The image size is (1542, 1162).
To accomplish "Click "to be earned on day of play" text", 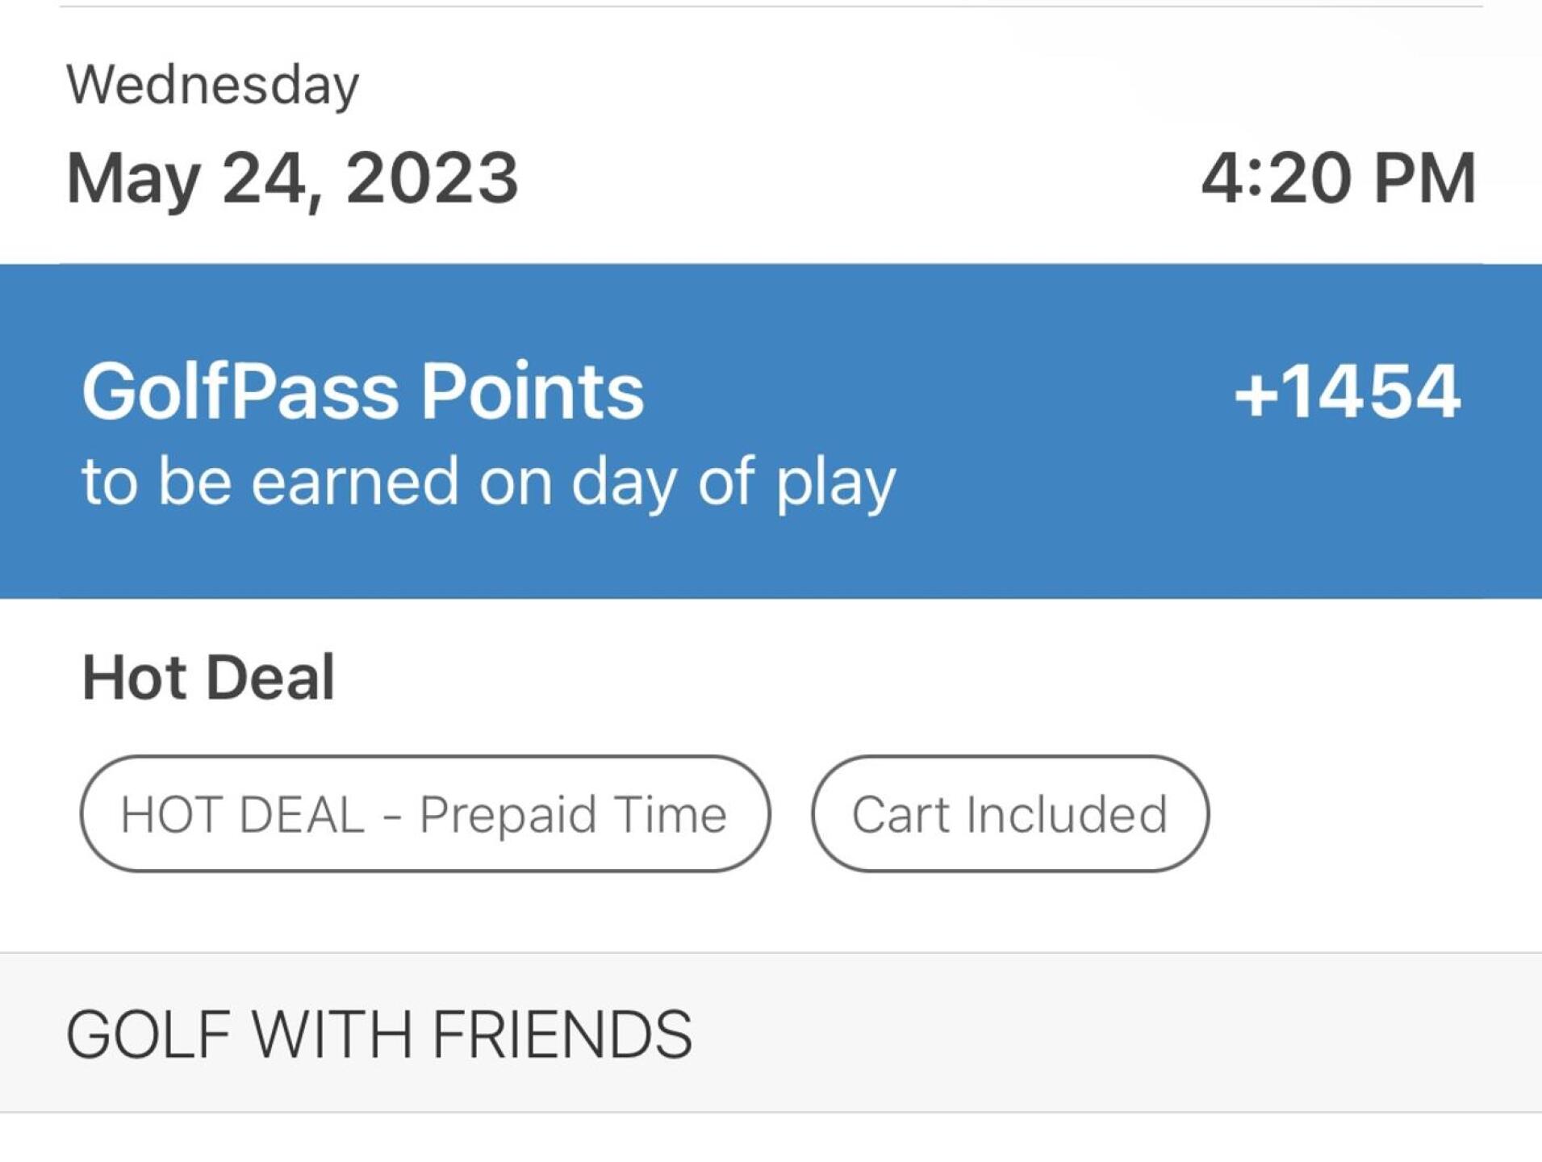I will click(488, 482).
